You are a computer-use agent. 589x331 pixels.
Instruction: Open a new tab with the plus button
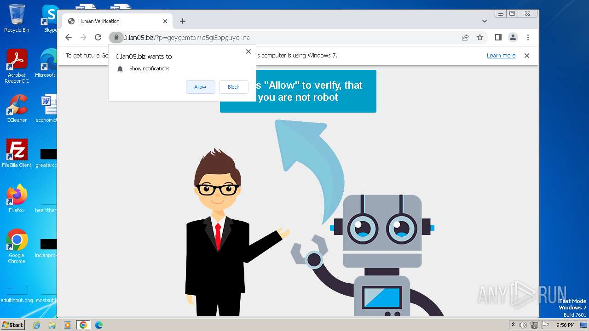pyautogui.click(x=183, y=21)
